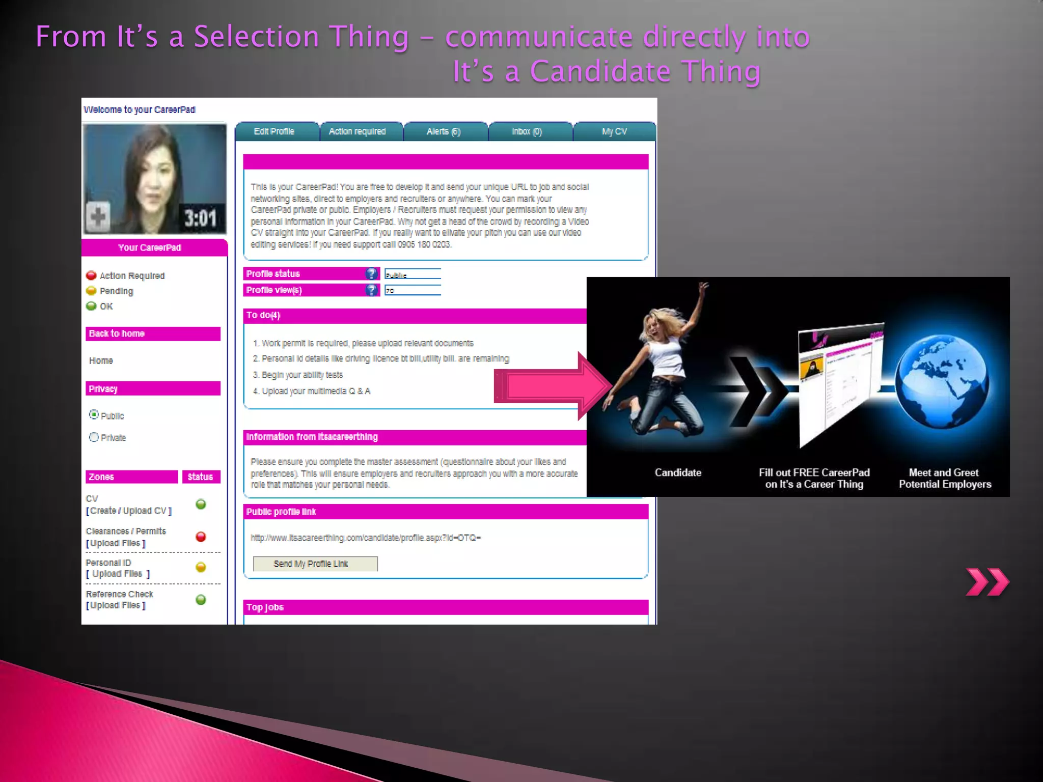Click the green CV status indicator

click(x=201, y=504)
